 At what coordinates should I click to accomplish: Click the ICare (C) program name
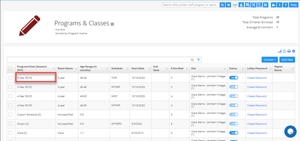(22, 133)
